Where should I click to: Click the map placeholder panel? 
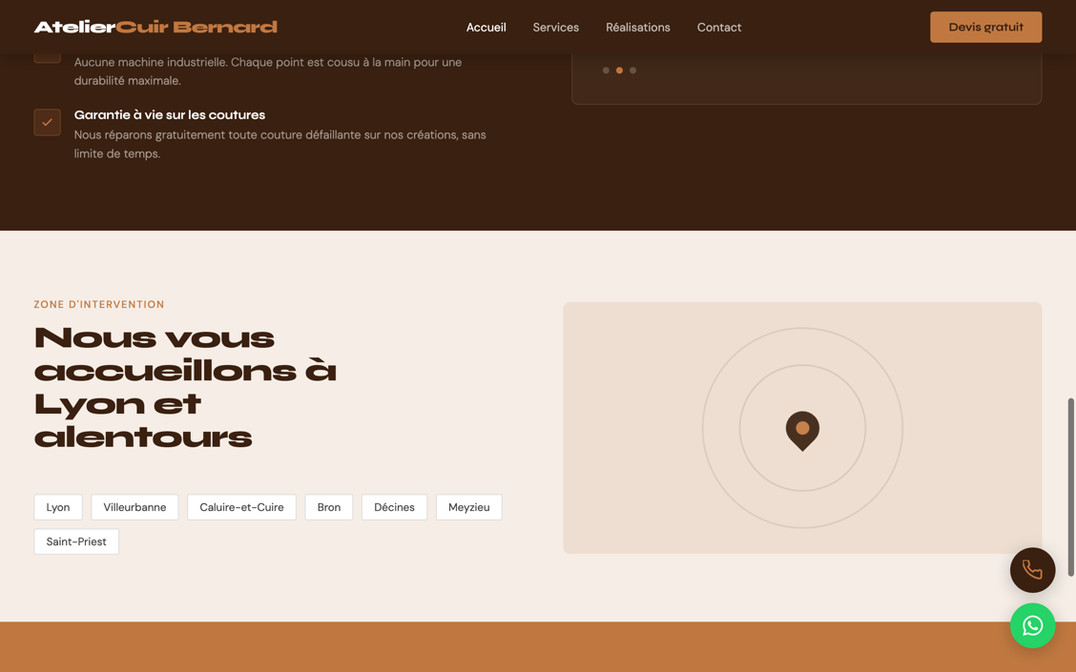coord(802,428)
